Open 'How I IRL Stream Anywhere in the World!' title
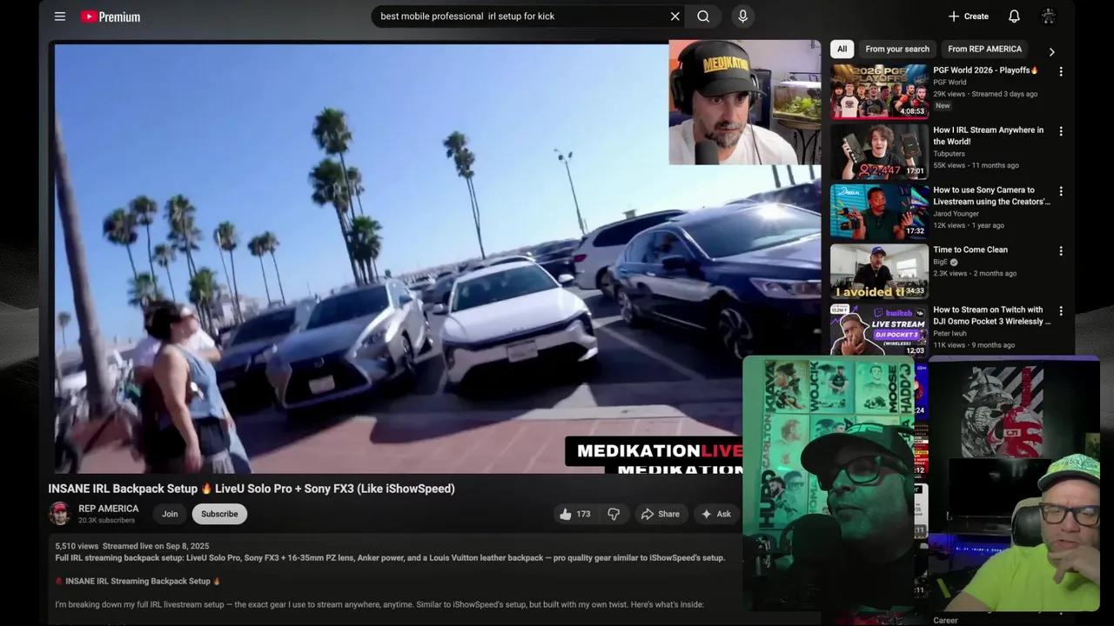 [988, 136]
